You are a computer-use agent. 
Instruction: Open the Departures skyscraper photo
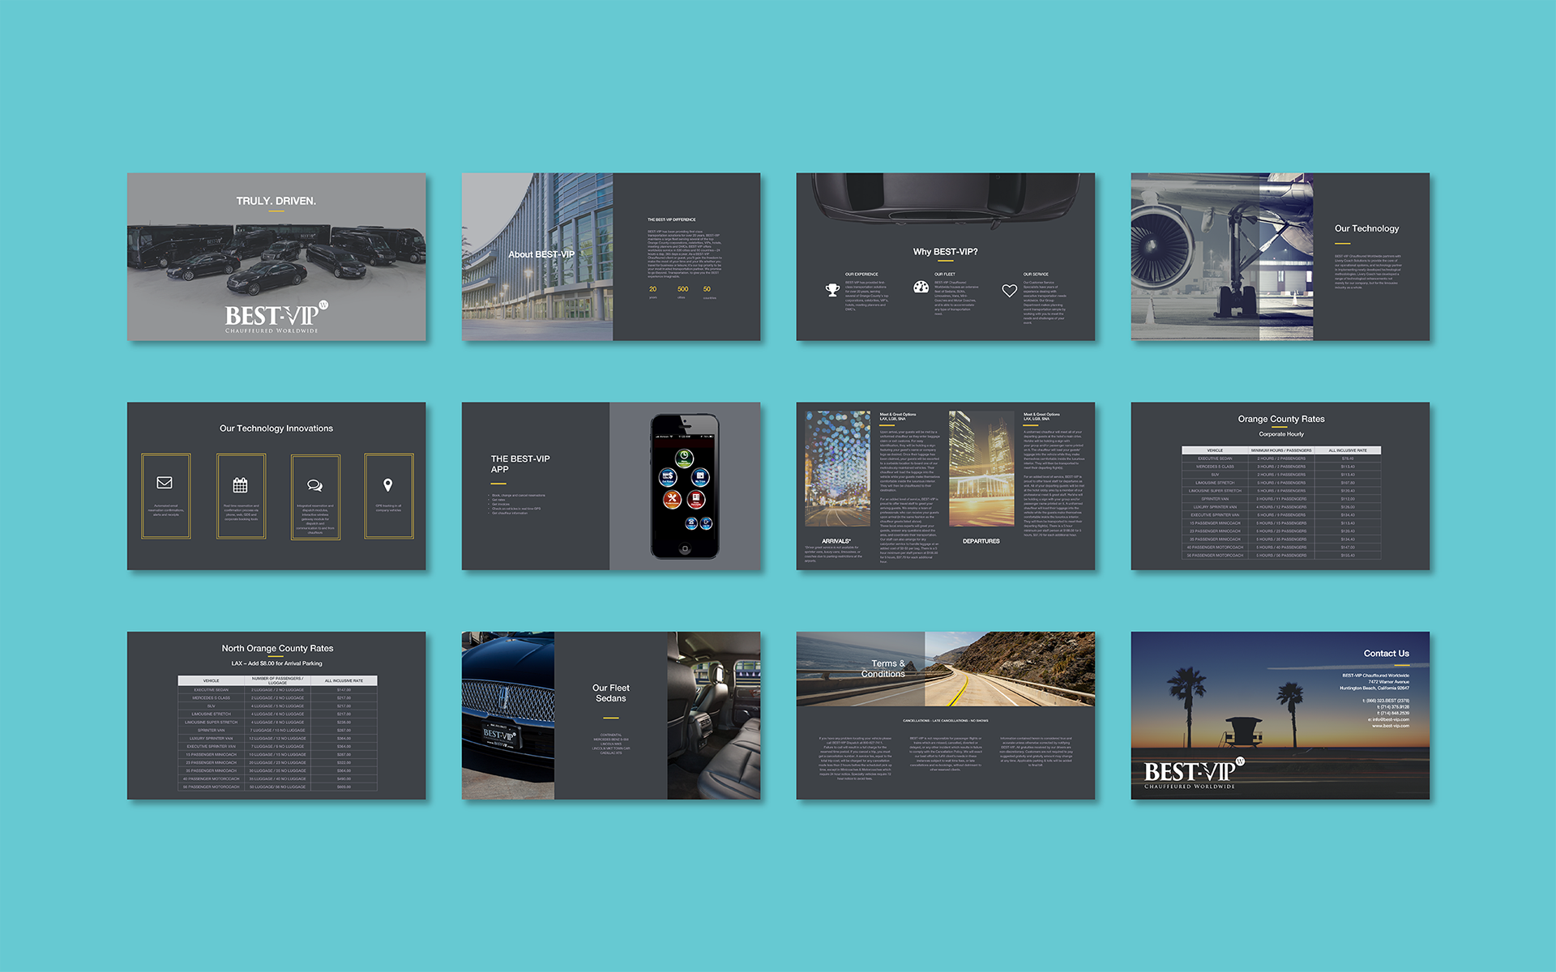pyautogui.click(x=981, y=468)
